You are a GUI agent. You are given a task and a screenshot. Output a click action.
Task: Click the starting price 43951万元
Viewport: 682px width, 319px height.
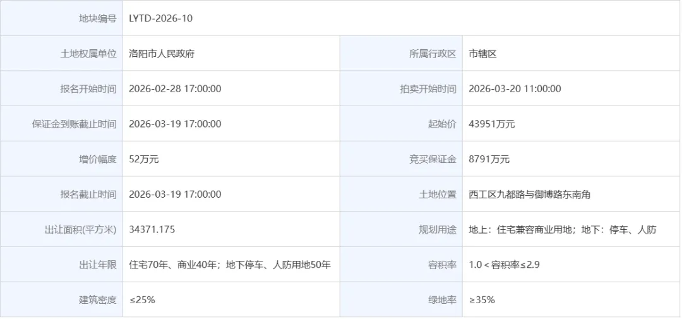point(492,124)
